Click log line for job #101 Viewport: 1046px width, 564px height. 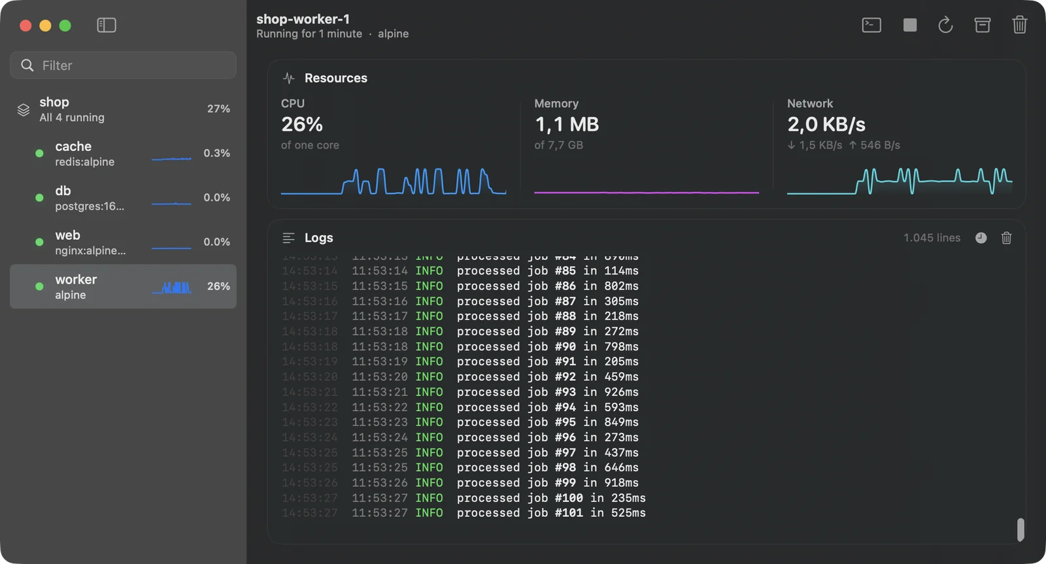click(x=464, y=513)
